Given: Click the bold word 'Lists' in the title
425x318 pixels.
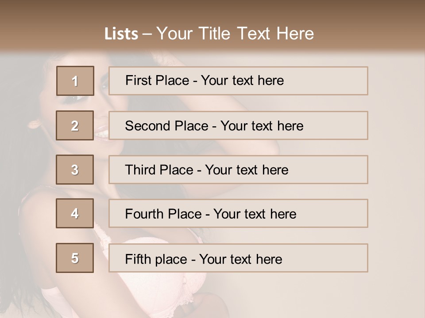Looking at the screenshot, I should (121, 34).
